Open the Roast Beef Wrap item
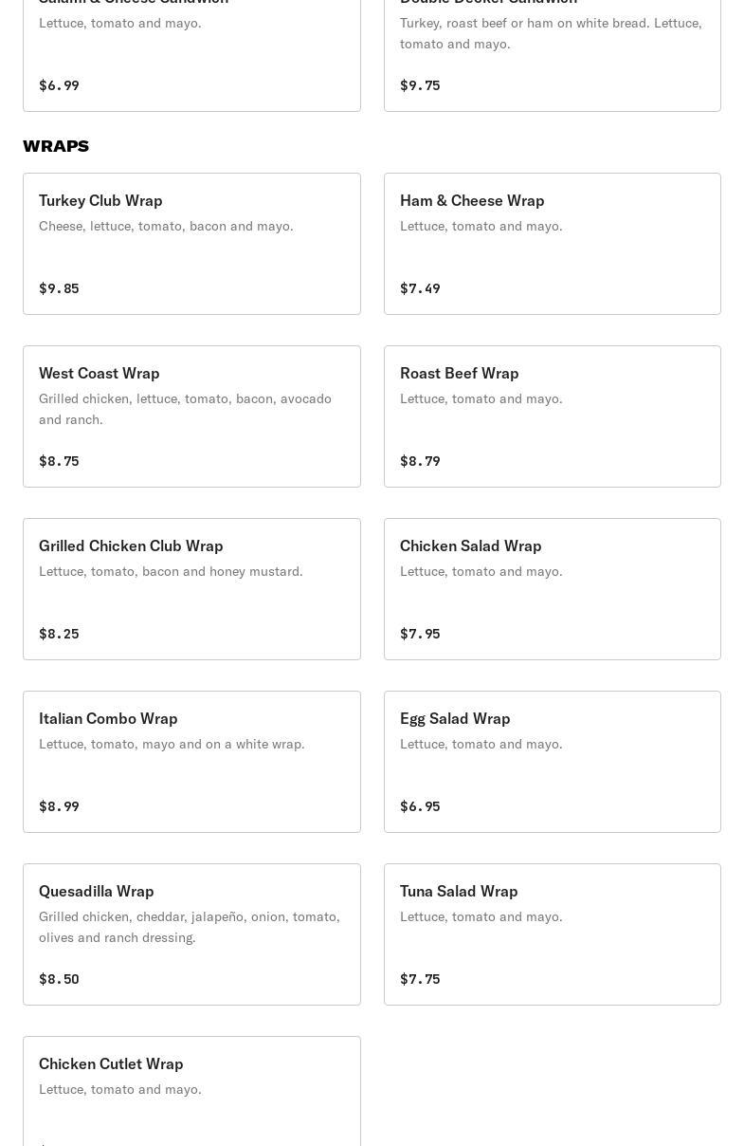The height and width of the screenshot is (1146, 744). pos(553,416)
